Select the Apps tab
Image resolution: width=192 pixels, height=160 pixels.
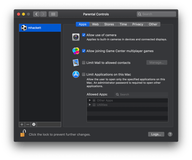82,24
